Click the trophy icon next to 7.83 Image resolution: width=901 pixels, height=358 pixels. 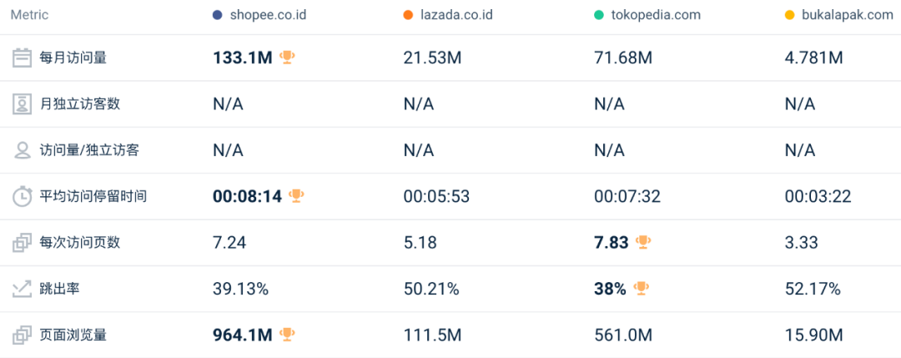643,242
